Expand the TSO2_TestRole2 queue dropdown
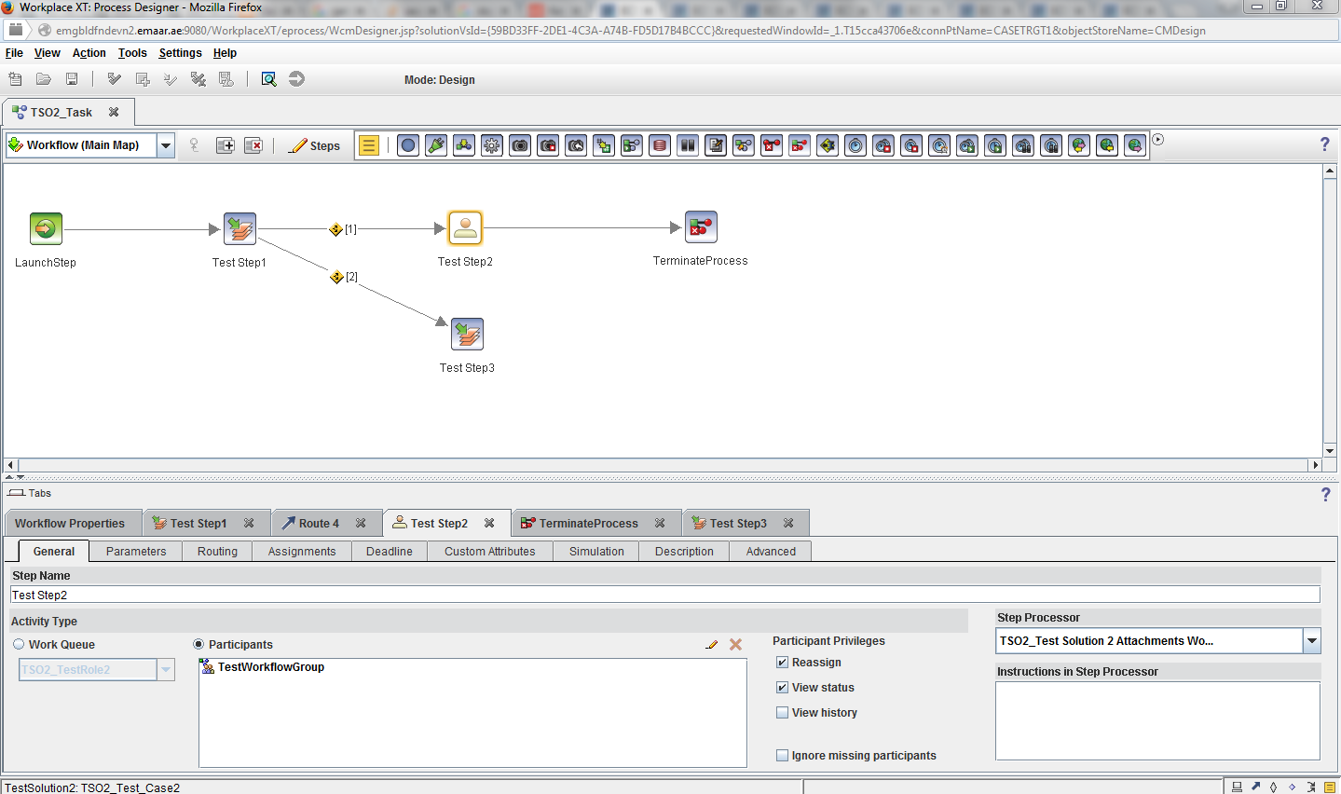 (164, 668)
